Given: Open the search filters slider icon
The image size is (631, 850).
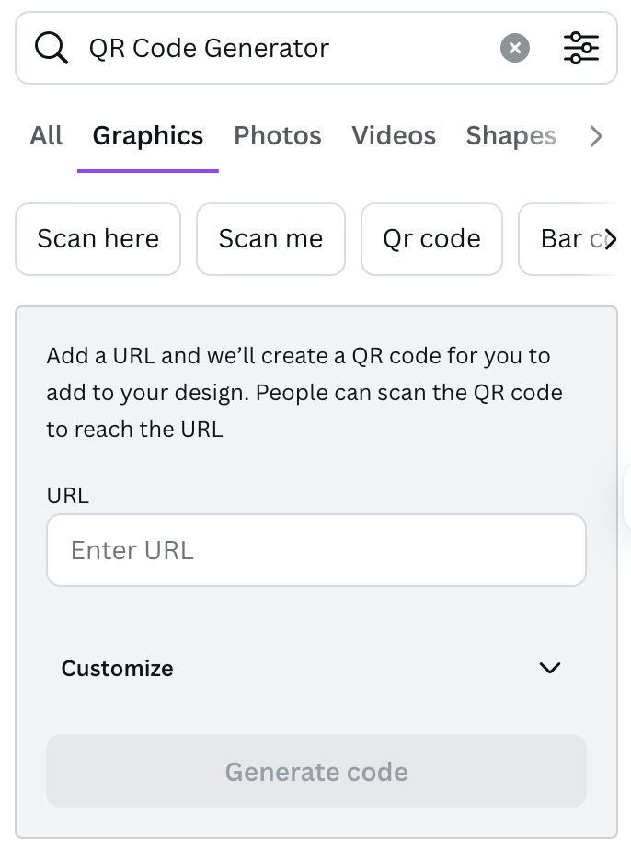Looking at the screenshot, I should click(581, 48).
